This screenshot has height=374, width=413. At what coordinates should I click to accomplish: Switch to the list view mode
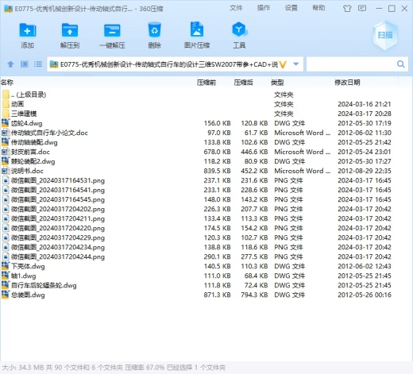coord(38,64)
